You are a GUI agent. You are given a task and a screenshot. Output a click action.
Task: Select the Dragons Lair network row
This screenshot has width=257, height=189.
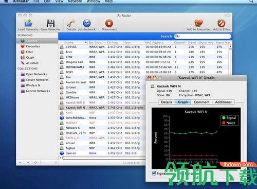tap(143, 62)
